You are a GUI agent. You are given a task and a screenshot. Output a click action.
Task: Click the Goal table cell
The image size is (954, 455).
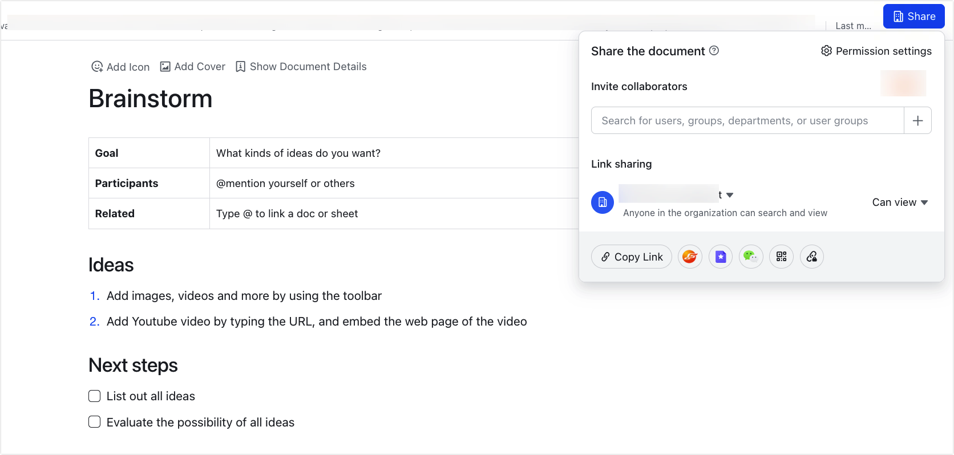[x=149, y=153]
